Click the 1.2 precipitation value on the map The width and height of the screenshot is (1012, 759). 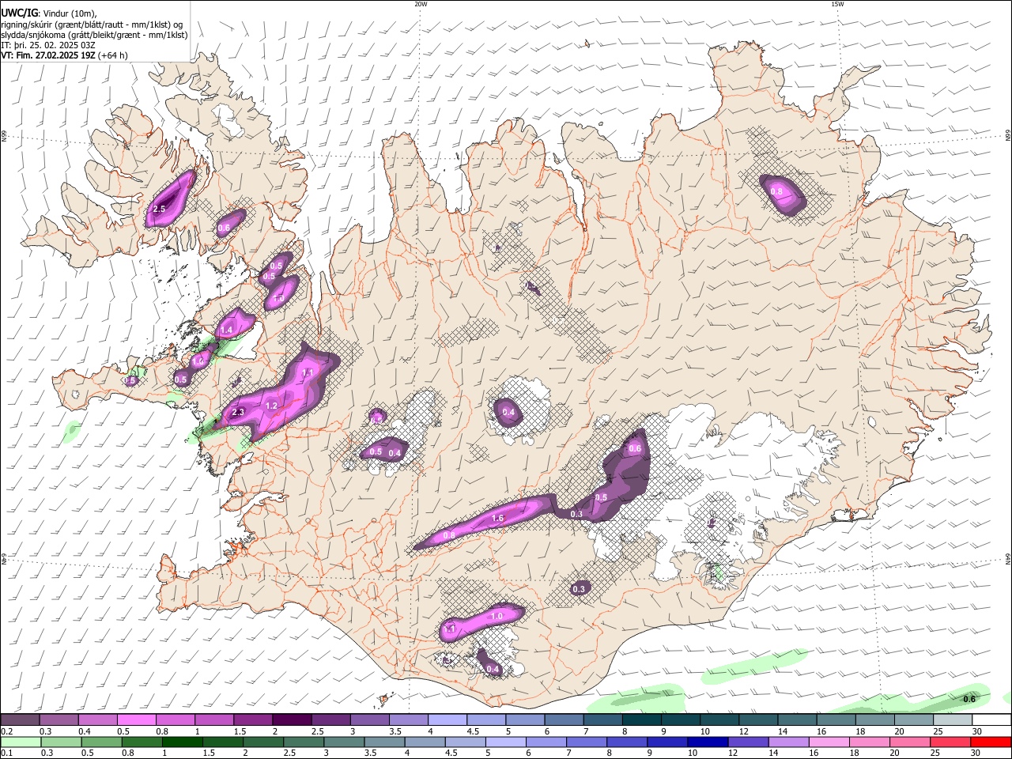271,406
